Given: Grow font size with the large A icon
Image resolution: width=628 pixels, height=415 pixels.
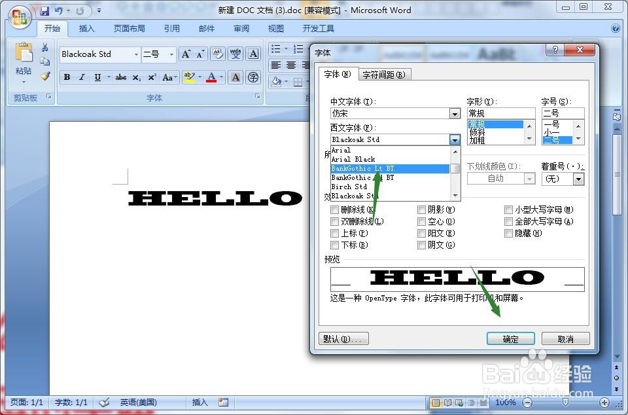Looking at the screenshot, I should [x=186, y=54].
